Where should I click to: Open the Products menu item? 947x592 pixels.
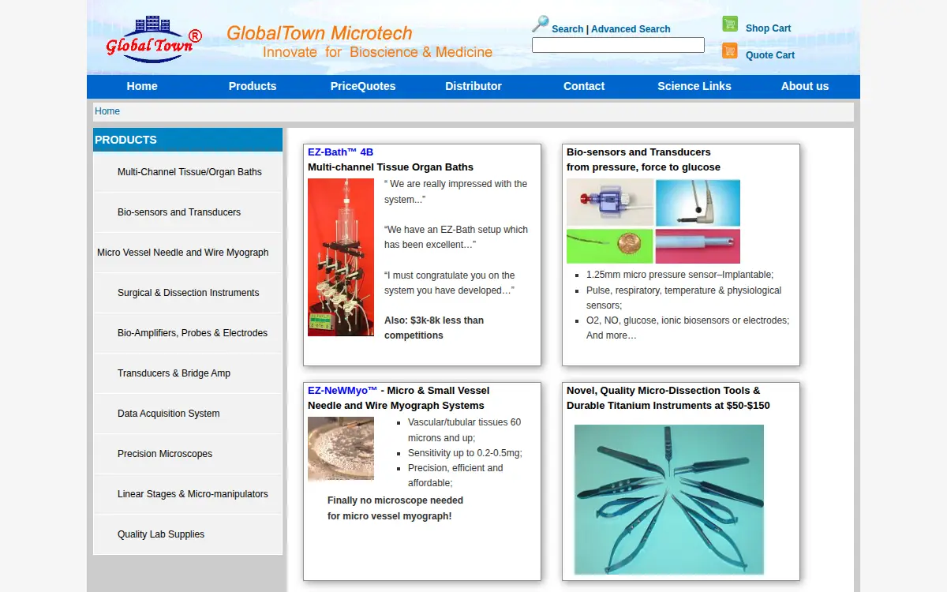pos(253,86)
